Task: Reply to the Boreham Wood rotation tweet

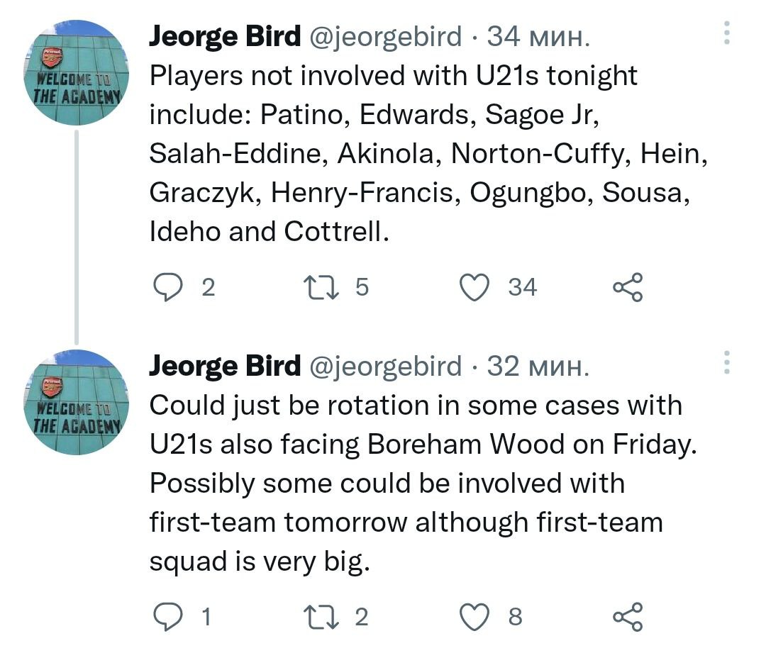Action: (x=168, y=617)
